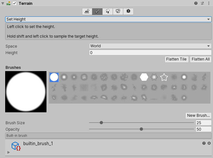Toggle the Terrain component enabled checkbox
The height and width of the screenshot is (158, 213).
click(x=15, y=3)
